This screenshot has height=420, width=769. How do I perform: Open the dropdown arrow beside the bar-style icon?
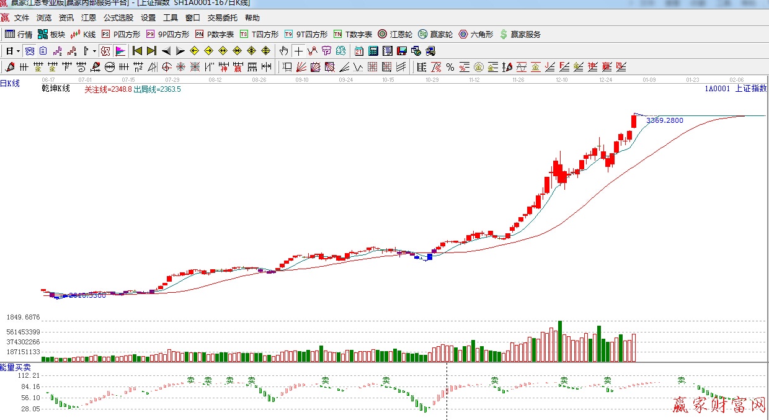pos(94,51)
